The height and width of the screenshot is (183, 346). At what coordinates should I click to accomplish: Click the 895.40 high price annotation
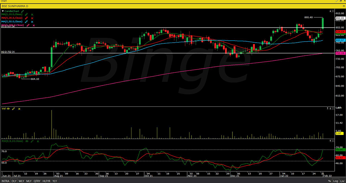(x=308, y=17)
